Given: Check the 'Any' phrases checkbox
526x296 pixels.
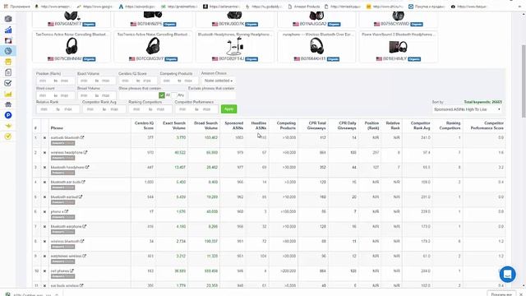Looking at the screenshot, I should coord(173,95).
